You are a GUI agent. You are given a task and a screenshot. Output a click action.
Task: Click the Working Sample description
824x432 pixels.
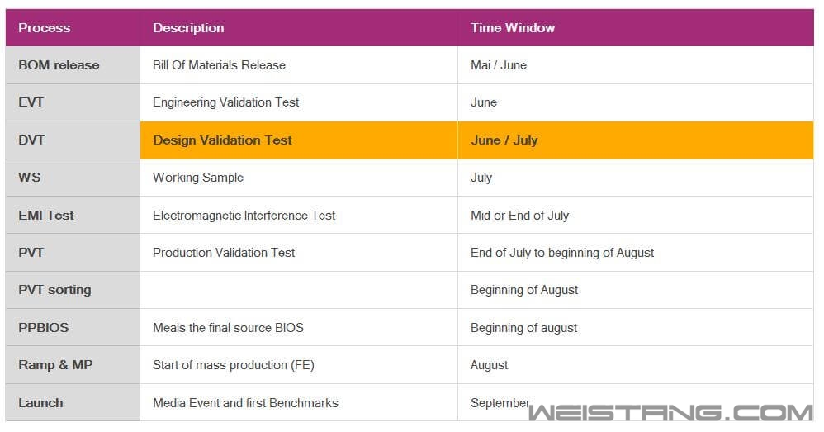198,178
